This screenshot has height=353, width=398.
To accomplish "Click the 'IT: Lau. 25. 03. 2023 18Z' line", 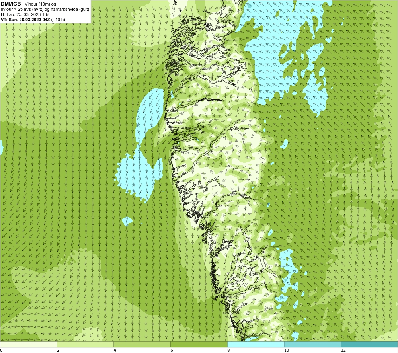I will tap(25, 14).
